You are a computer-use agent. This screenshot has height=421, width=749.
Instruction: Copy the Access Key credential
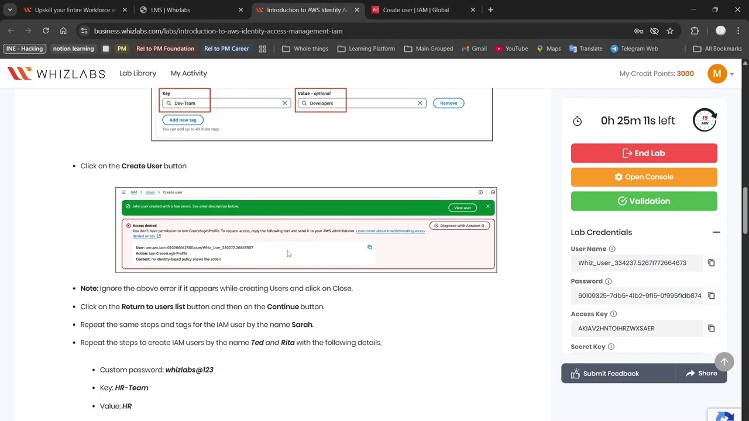(x=712, y=329)
